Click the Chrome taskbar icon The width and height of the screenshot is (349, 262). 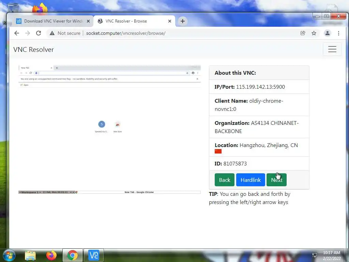[73, 255]
